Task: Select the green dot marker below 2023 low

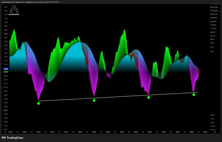Action: [x=149, y=97]
